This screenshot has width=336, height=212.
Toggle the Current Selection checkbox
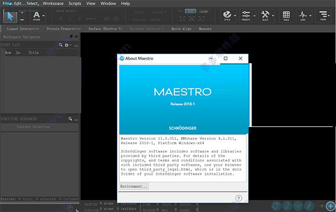4,127
